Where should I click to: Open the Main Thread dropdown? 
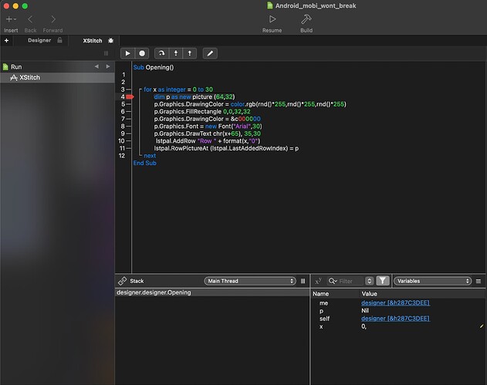249,281
